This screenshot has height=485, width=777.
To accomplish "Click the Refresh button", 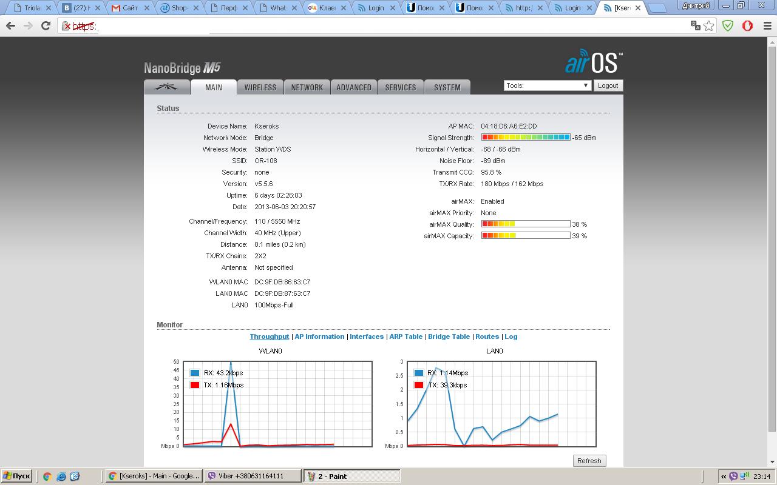I will (589, 461).
